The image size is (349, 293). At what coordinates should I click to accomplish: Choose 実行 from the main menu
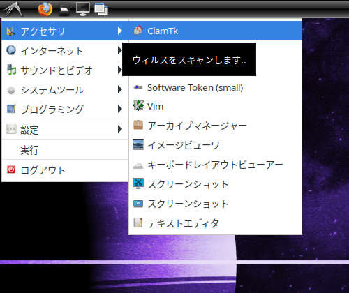[65, 150]
